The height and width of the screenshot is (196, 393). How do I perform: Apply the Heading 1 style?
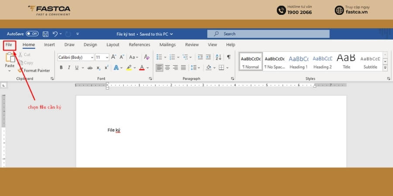[x=299, y=62]
